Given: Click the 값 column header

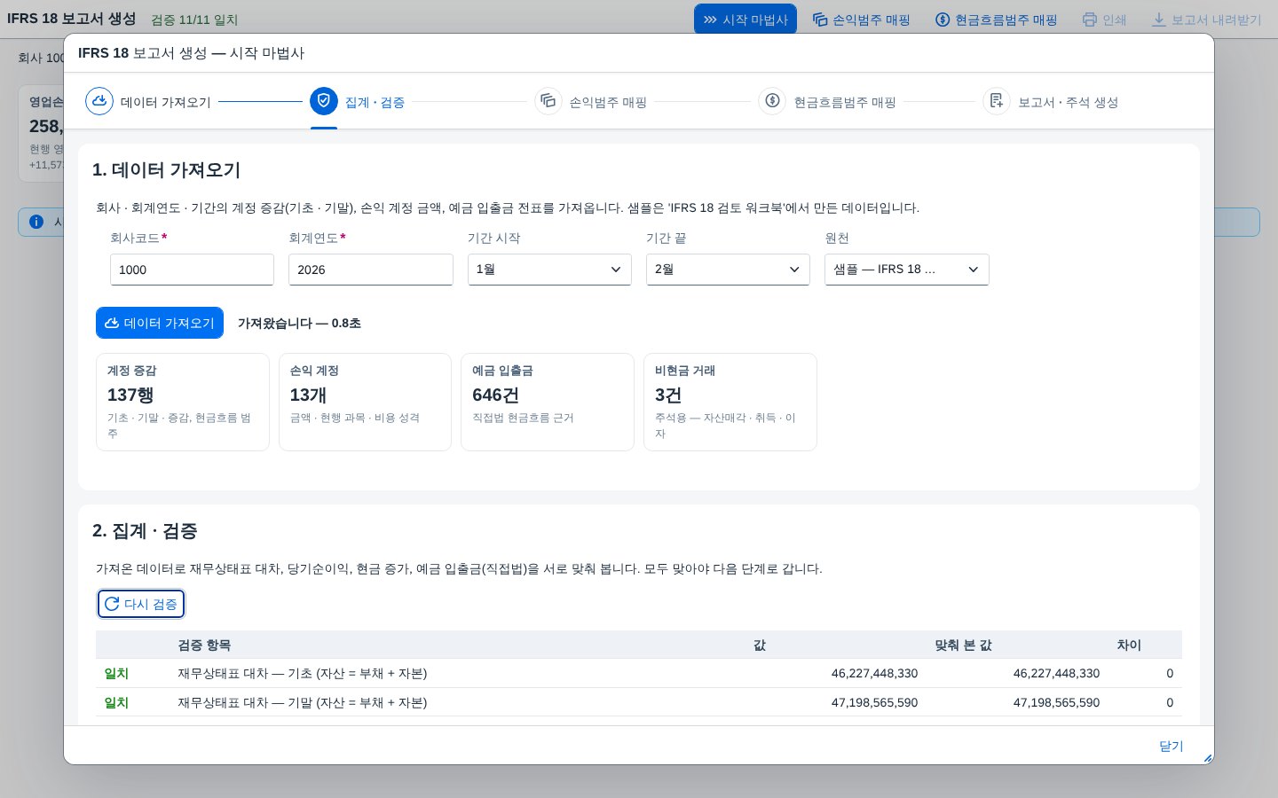Looking at the screenshot, I should (760, 645).
